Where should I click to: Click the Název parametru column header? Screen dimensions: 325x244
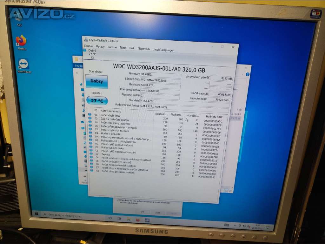coord(111,111)
